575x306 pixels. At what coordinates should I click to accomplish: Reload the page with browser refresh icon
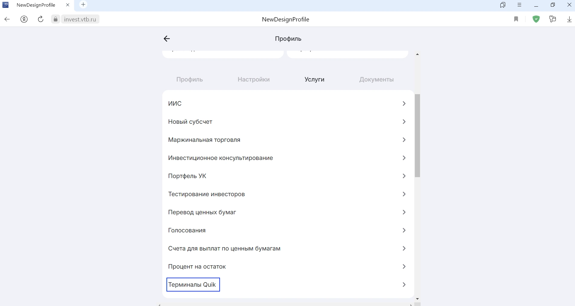click(x=40, y=19)
